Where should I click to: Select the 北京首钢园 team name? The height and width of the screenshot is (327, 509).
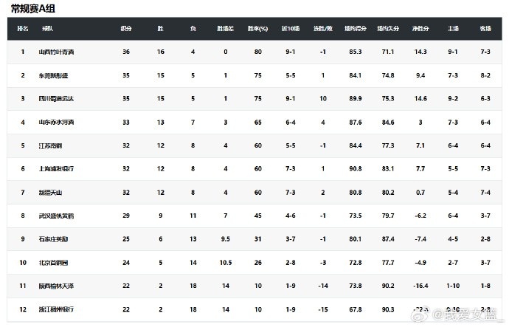[x=56, y=262]
